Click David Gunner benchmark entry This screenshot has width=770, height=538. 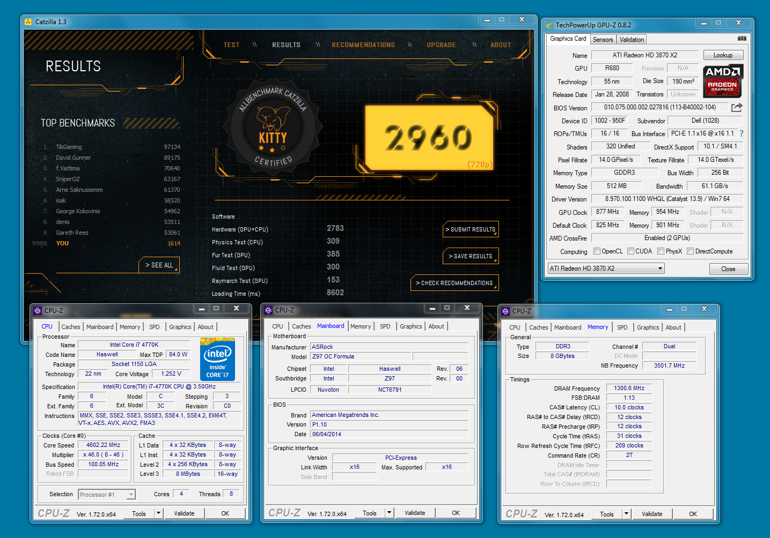tap(111, 158)
